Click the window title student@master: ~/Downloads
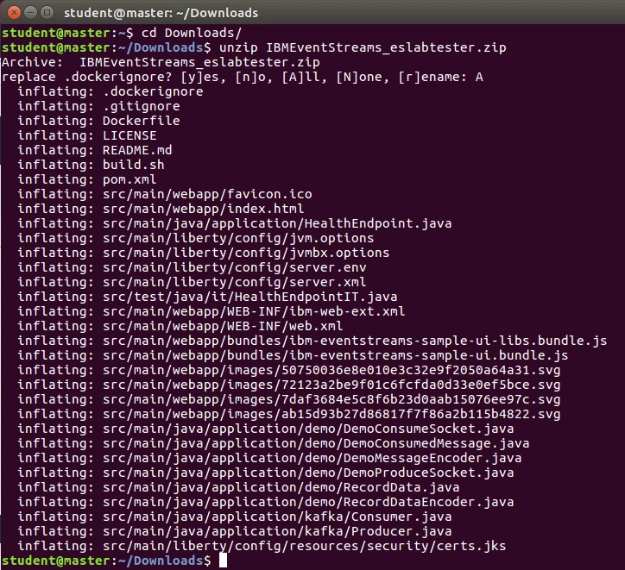 [161, 13]
